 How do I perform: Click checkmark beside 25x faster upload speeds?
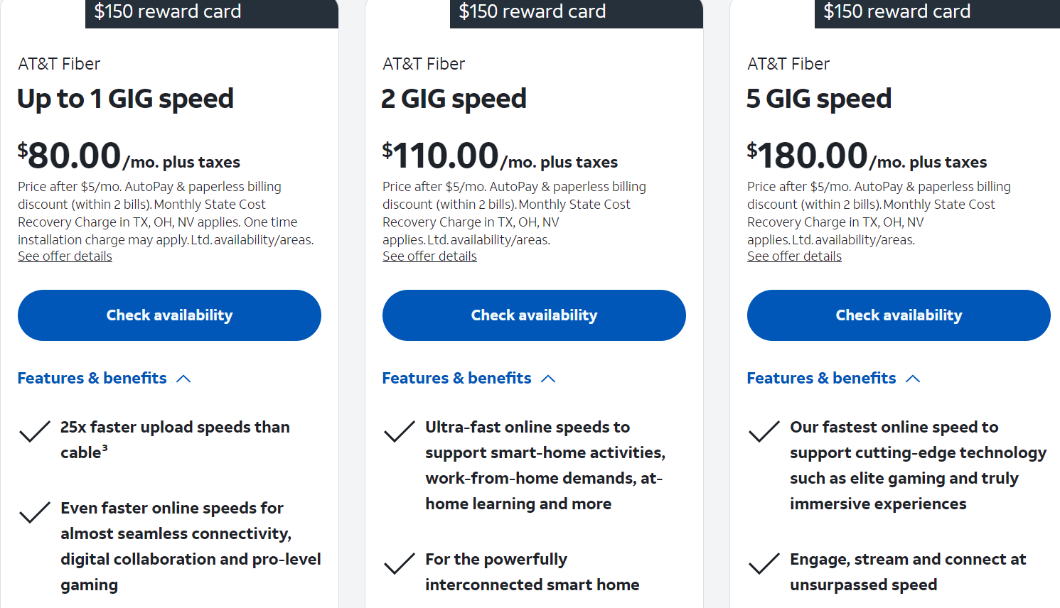pos(34,431)
